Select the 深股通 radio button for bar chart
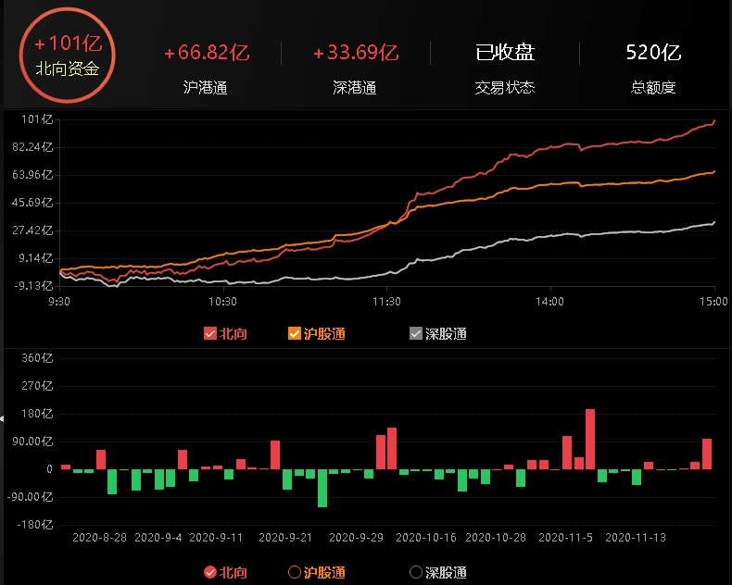The height and width of the screenshot is (585, 732). pos(416,572)
